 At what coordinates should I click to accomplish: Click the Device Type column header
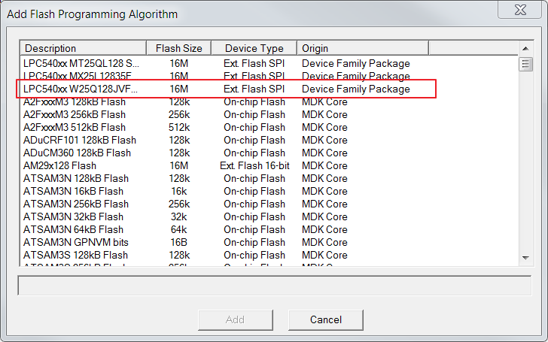click(254, 48)
